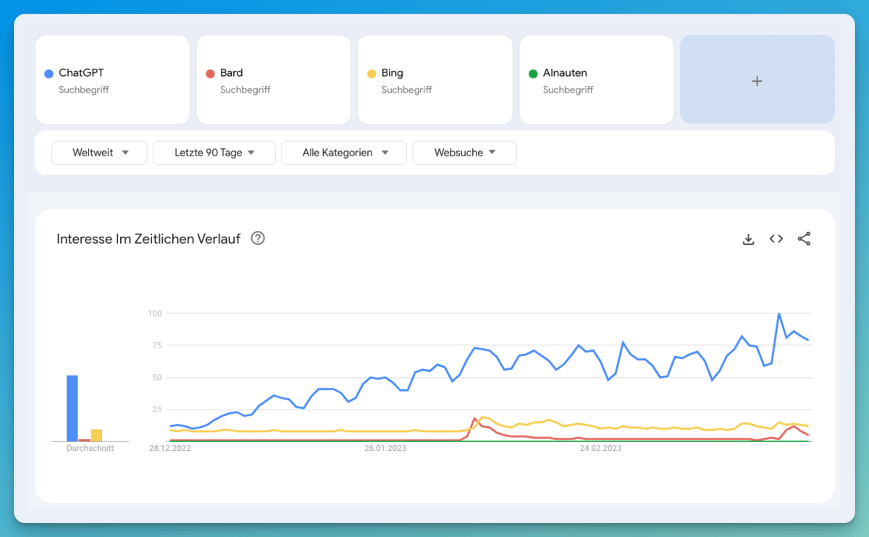
Task: Click the 100 value on y-axis
Action: pyautogui.click(x=154, y=313)
